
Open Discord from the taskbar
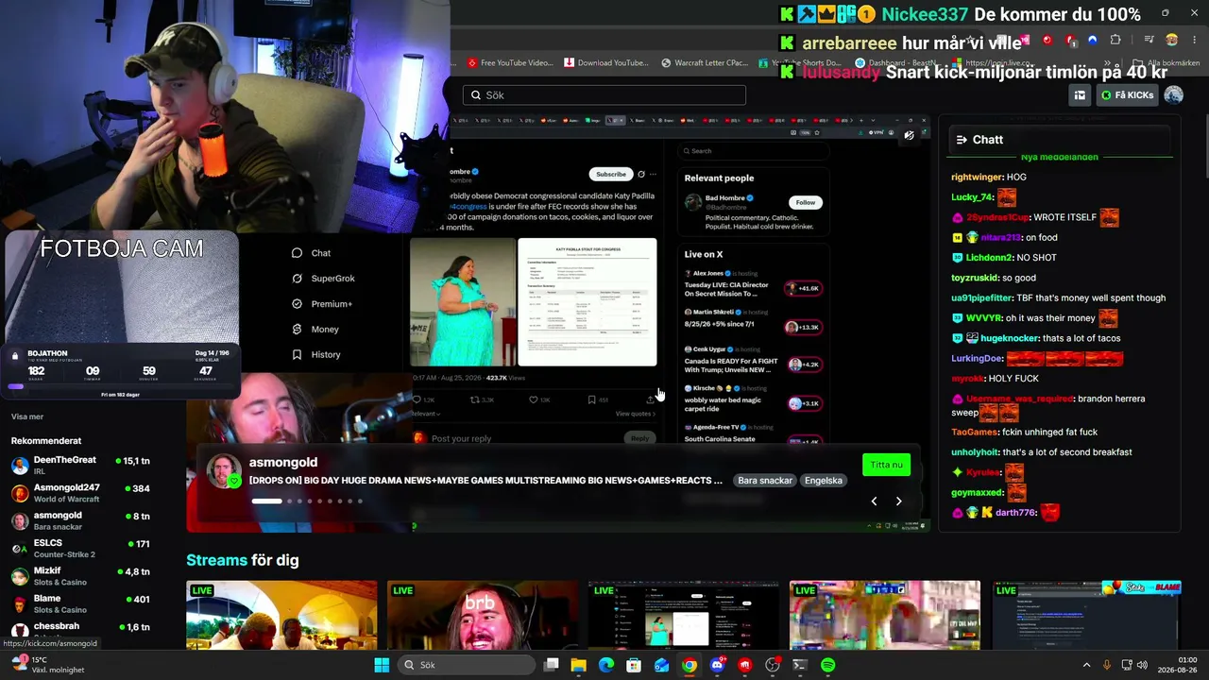tap(717, 665)
